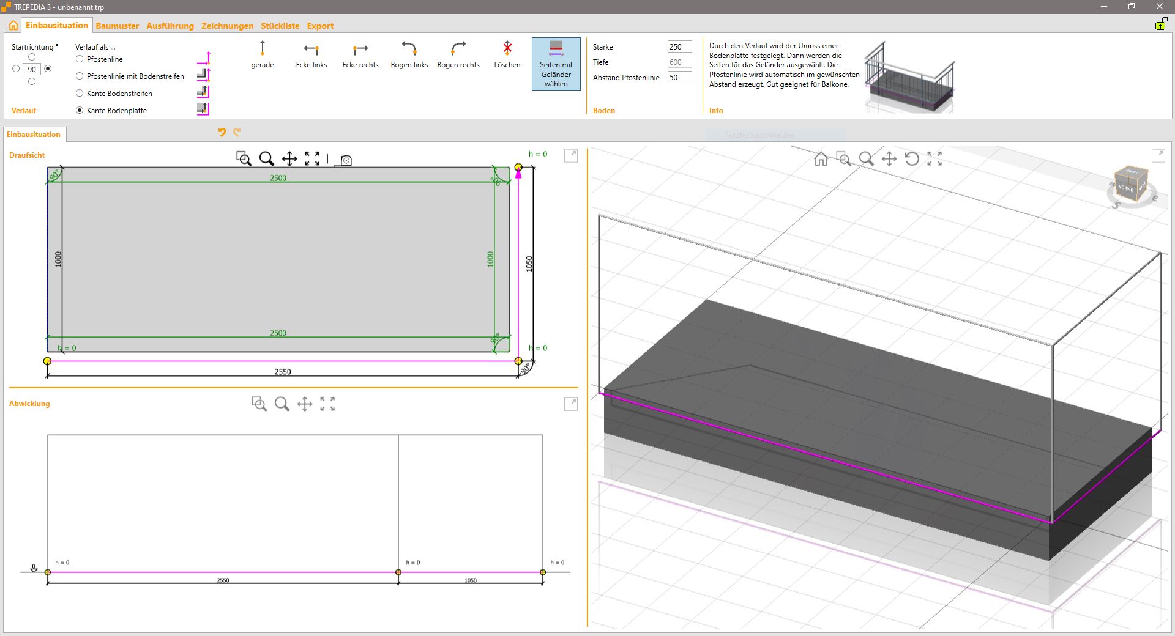The width and height of the screenshot is (1175, 636).
Task: Open the 'Baumuster' tab
Action: click(117, 26)
